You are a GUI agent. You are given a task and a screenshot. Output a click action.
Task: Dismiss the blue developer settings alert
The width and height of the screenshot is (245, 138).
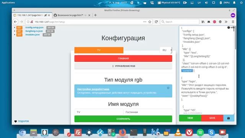(x=168, y=88)
